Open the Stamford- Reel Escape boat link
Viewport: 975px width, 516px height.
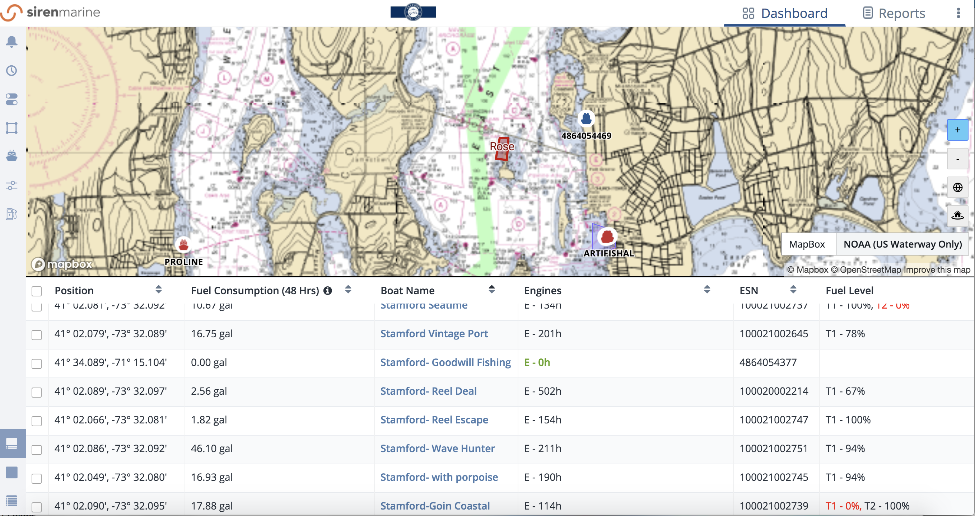pos(434,419)
